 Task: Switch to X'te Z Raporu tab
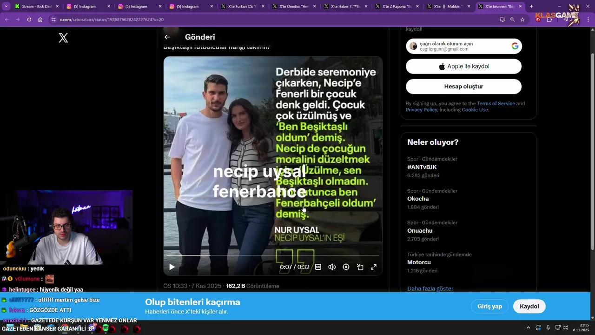coord(397,7)
